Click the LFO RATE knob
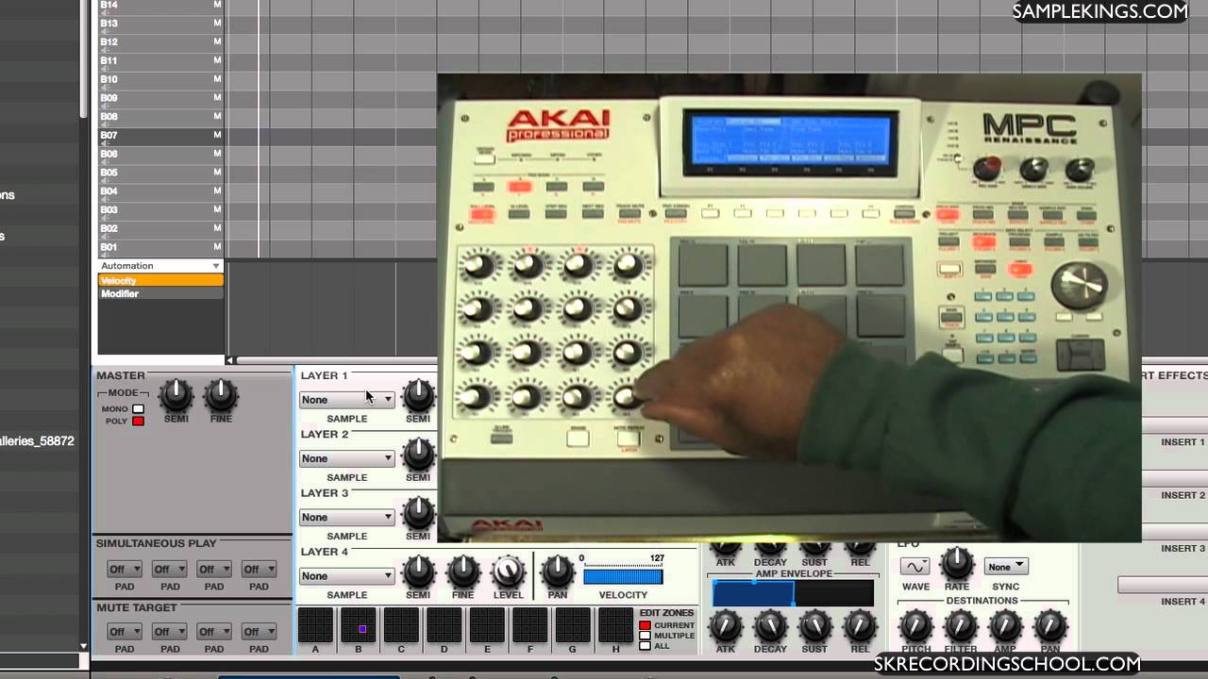Screen dimensions: 1208x679 [957, 563]
